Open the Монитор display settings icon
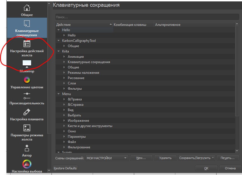Screen dimensions: 242x175 tap(27, 64)
